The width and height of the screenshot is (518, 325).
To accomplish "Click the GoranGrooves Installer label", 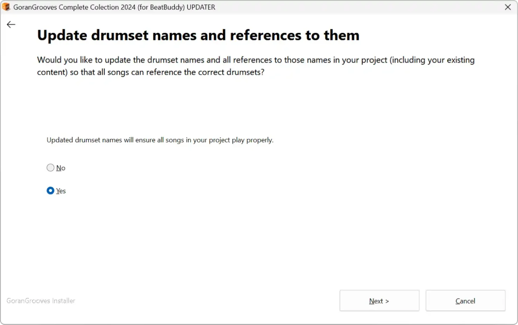I will pyautogui.click(x=41, y=301).
